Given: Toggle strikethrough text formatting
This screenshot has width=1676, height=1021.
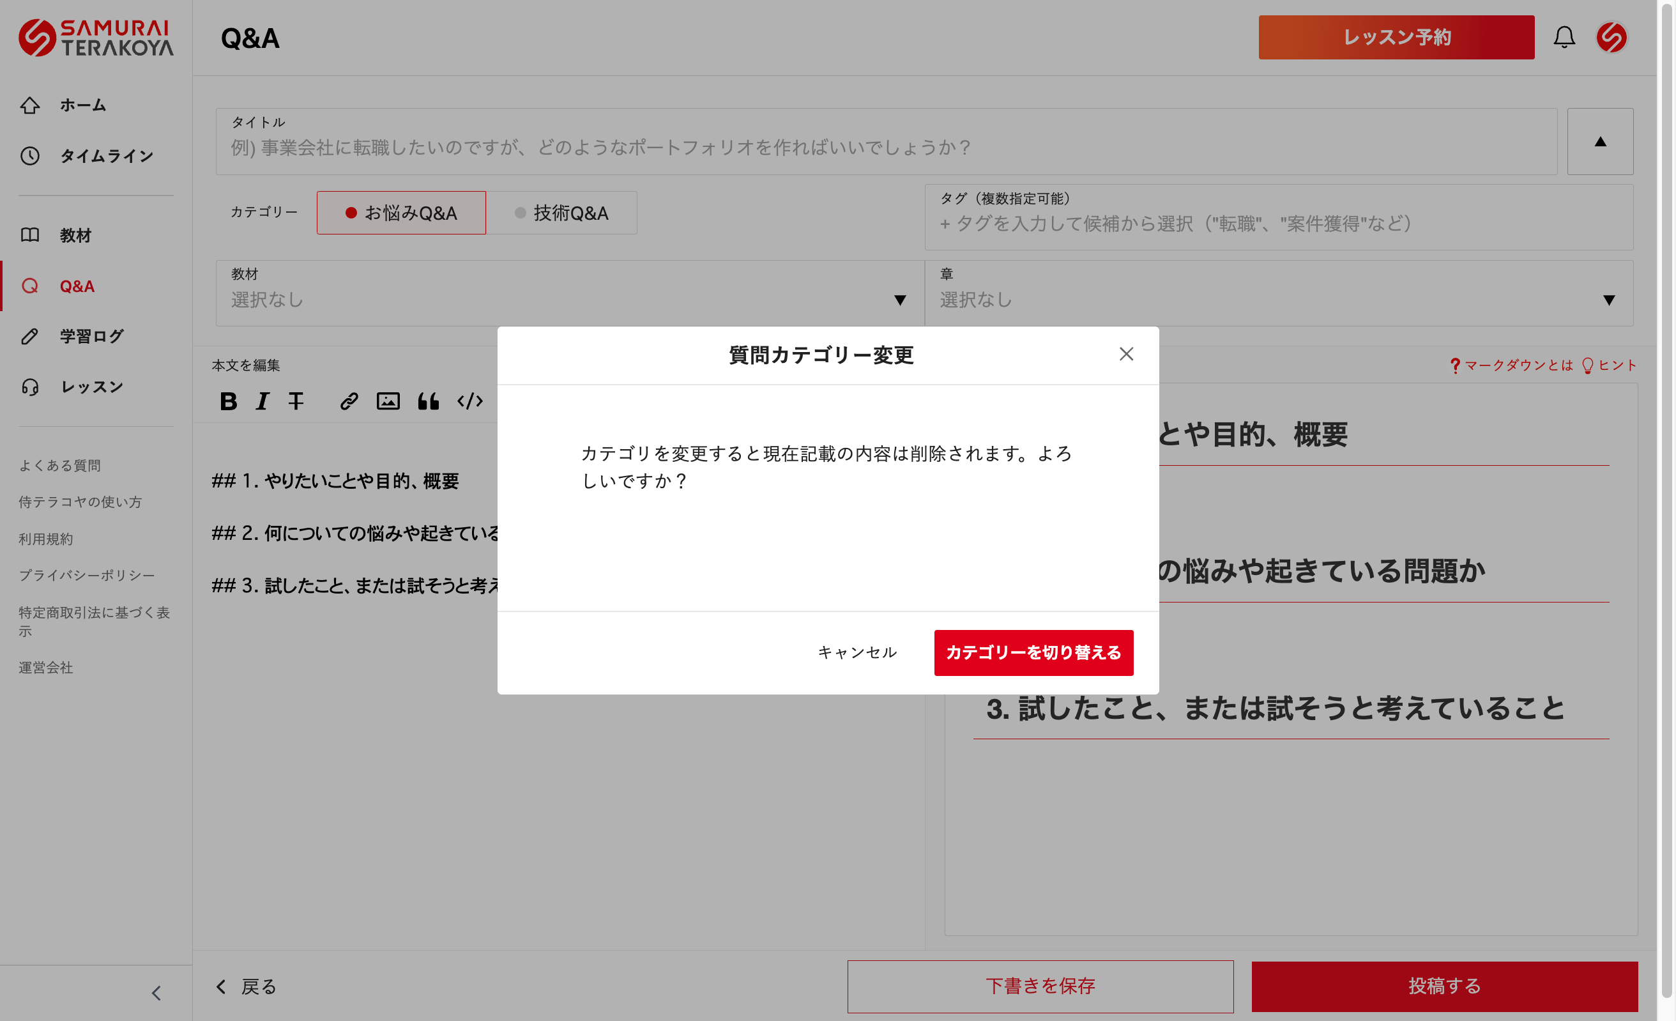Looking at the screenshot, I should click(x=296, y=401).
